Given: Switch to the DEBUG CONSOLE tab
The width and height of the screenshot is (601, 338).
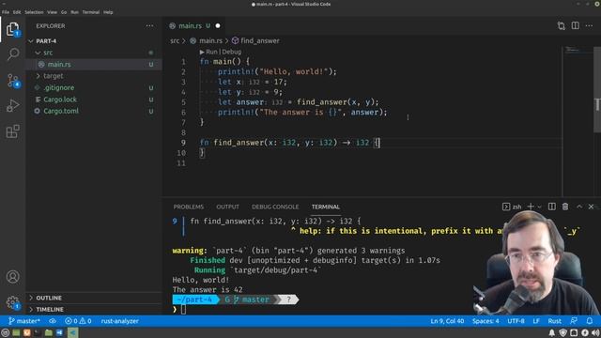Looking at the screenshot, I should (275, 207).
